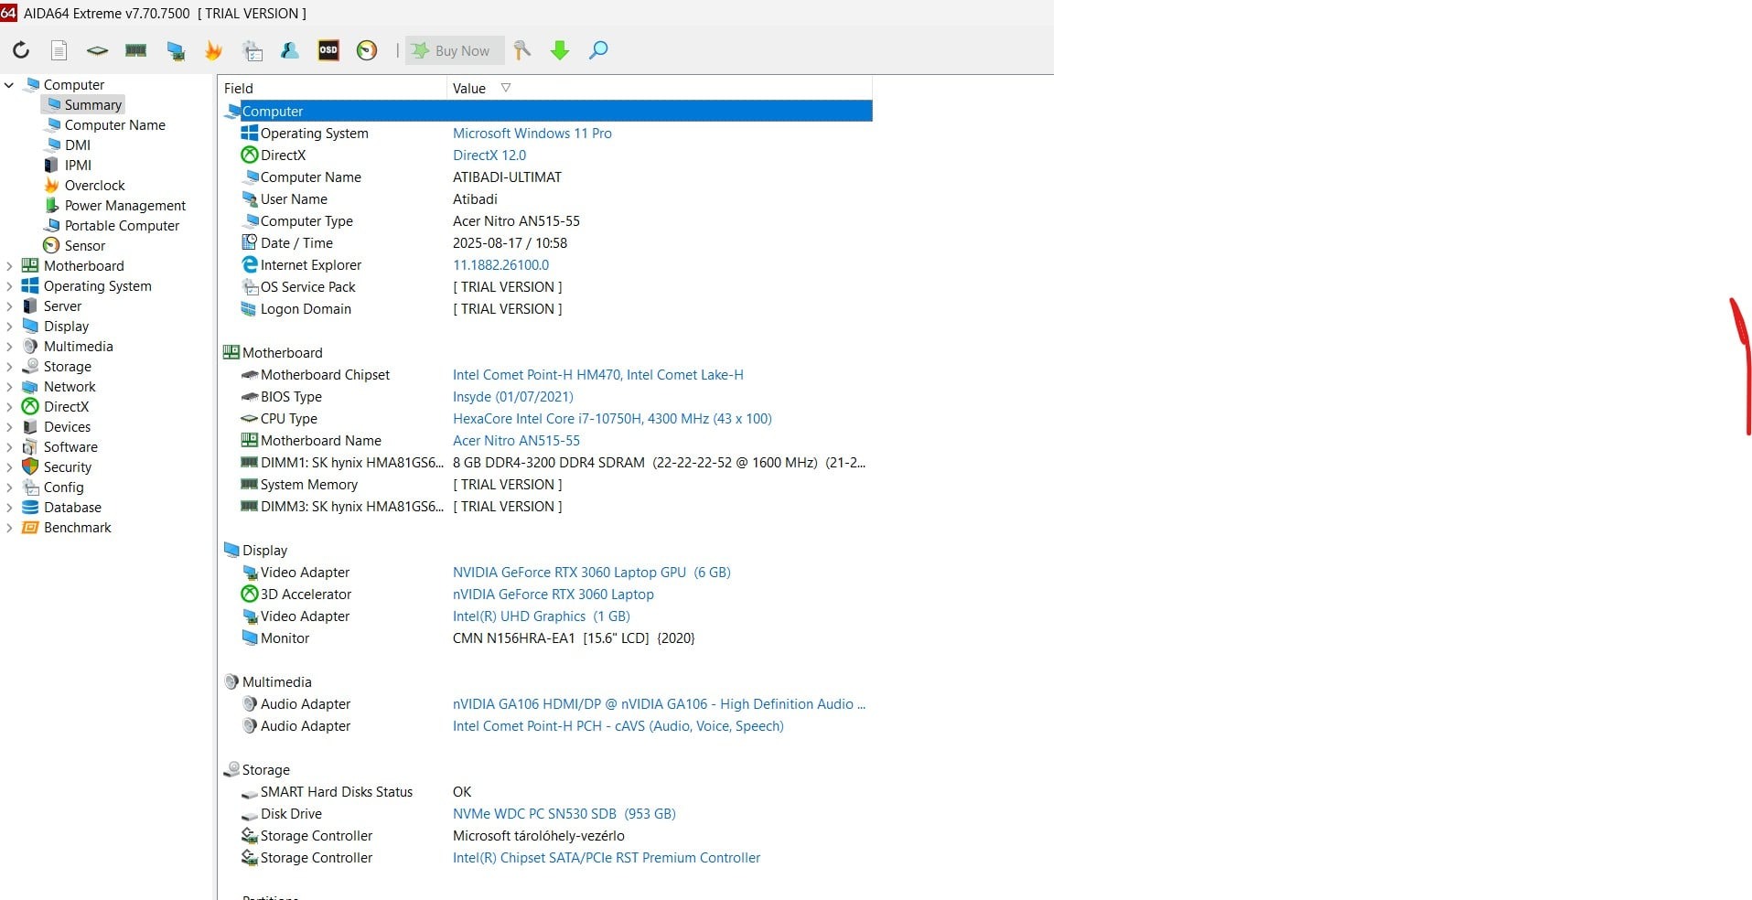Click the Database icon in the tree

30,508
